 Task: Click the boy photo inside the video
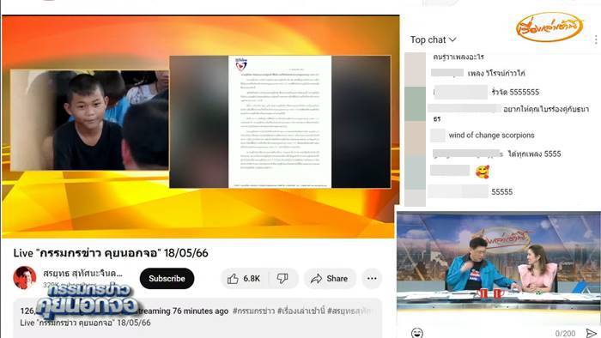(x=89, y=120)
